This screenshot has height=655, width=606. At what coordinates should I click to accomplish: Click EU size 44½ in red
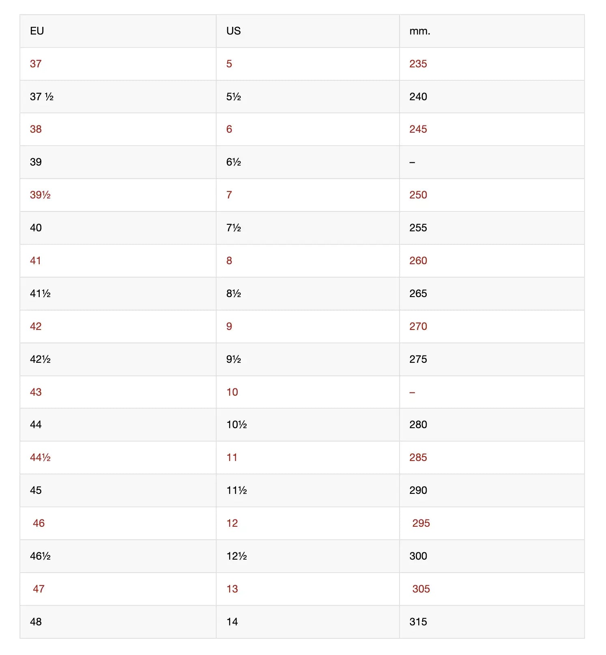[x=40, y=457]
